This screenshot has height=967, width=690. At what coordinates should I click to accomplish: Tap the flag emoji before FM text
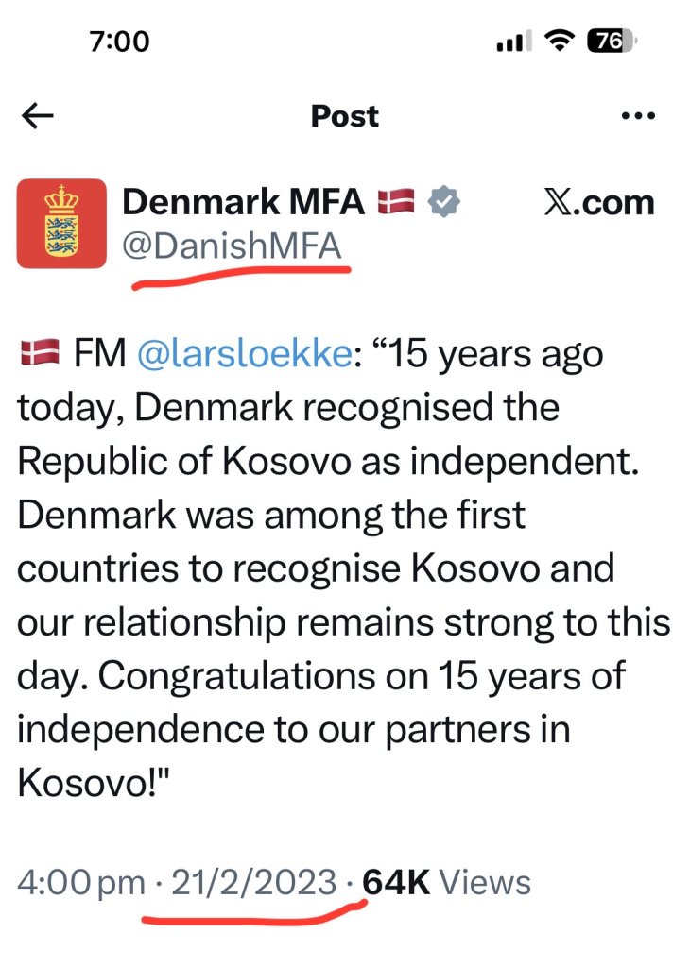(39, 356)
